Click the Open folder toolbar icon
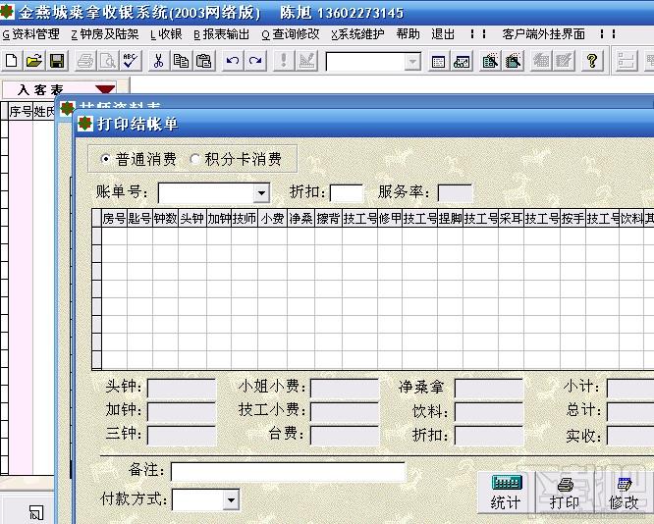Image resolution: width=654 pixels, height=524 pixels. click(x=33, y=61)
